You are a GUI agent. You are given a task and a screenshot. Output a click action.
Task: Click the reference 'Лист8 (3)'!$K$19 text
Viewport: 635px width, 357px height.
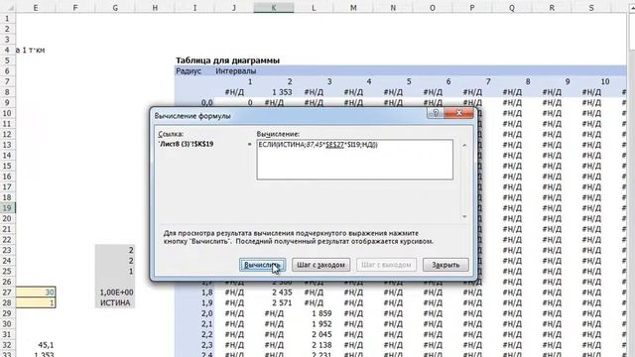(x=186, y=144)
